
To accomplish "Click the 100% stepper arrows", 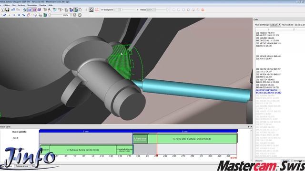I will 71,15.
